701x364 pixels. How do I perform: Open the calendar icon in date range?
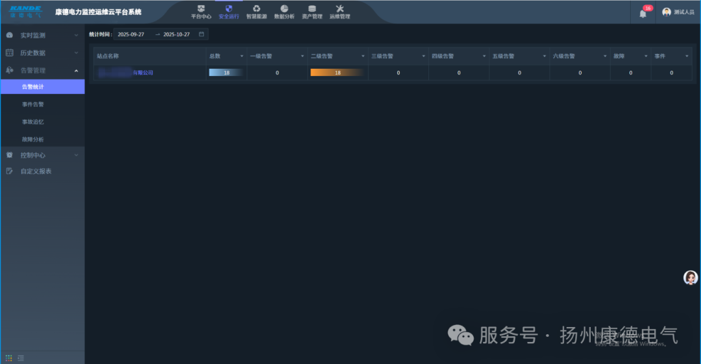[x=202, y=34]
